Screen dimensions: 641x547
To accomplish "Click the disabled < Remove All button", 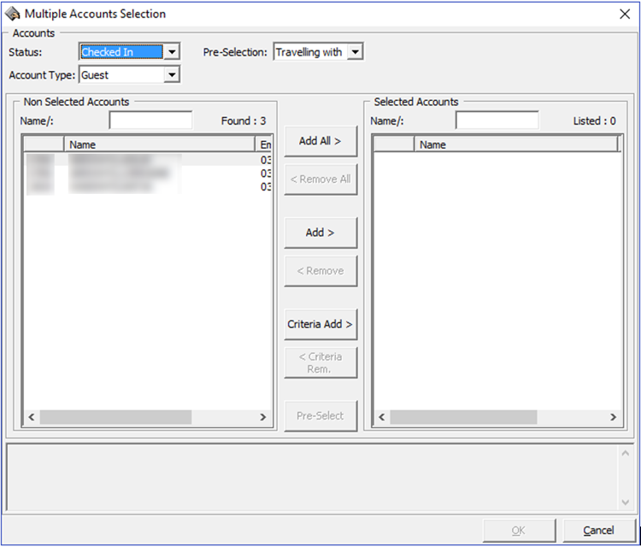I will 320,179.
